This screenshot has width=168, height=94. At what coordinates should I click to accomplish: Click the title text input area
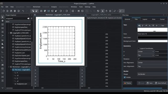click(x=153, y=30)
